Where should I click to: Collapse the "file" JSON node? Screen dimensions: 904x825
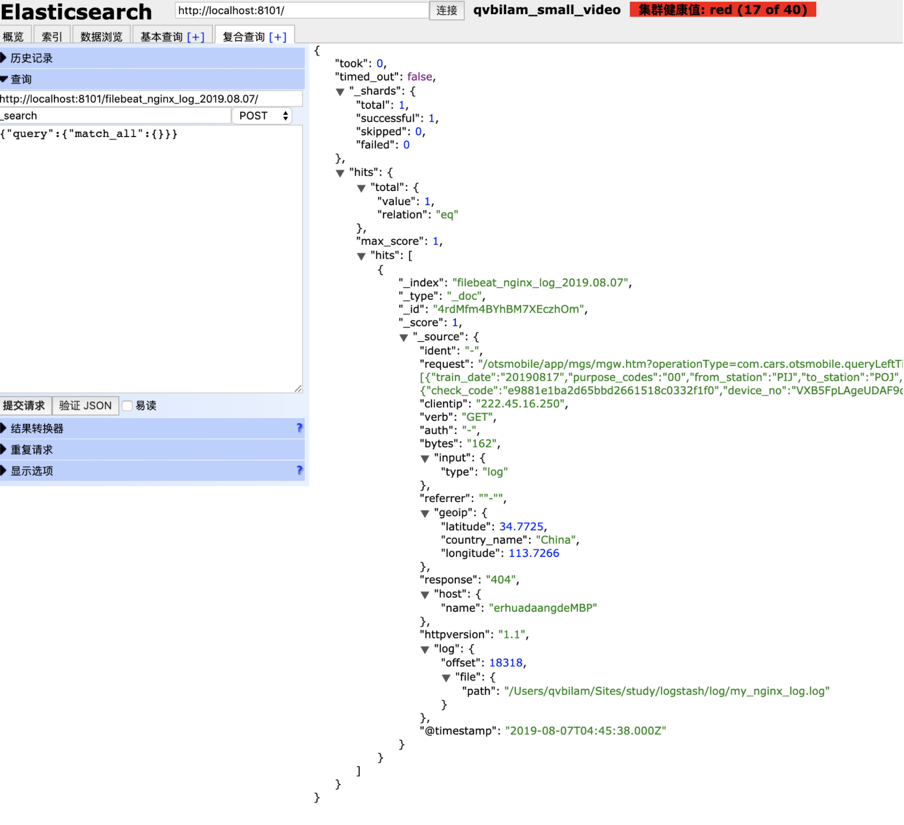point(446,678)
